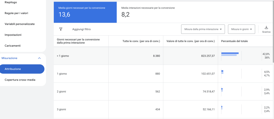Click percentage bar in '1 giorno' row
The image size is (274, 119).
pyautogui.click(x=222, y=72)
